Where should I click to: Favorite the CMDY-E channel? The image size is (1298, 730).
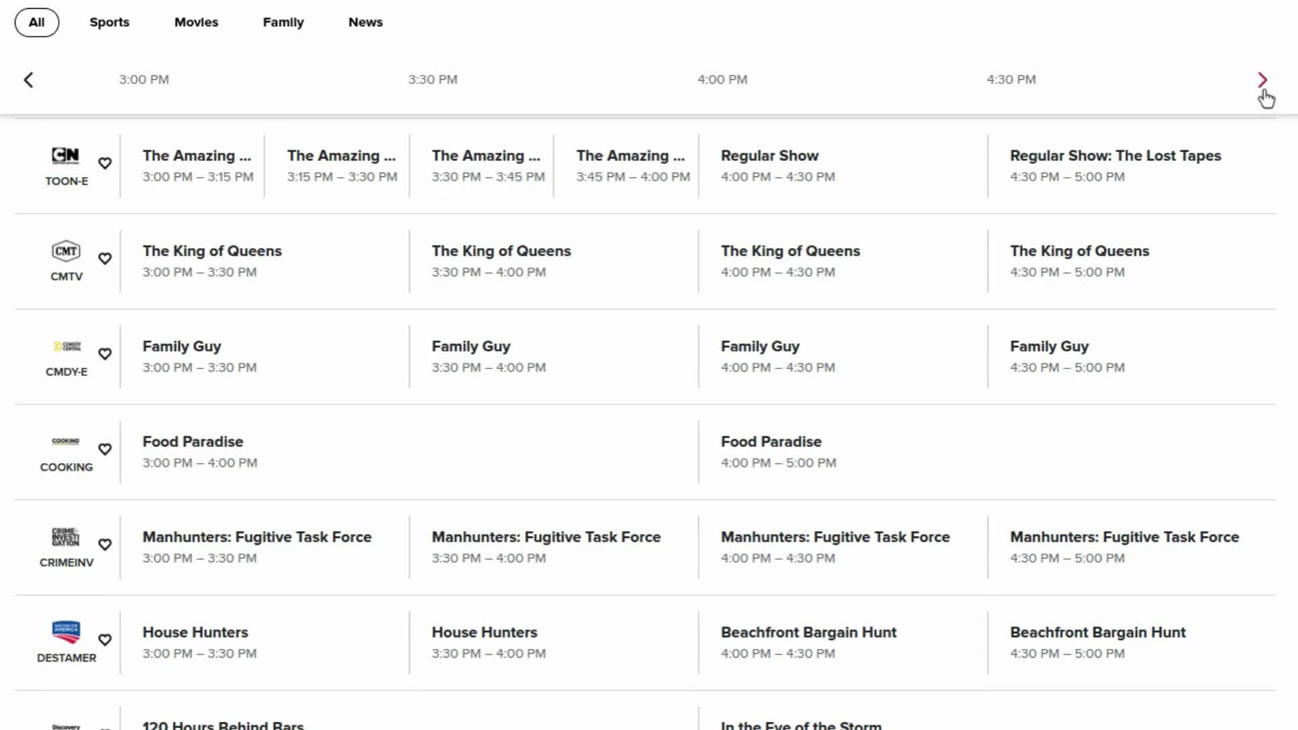(x=105, y=354)
